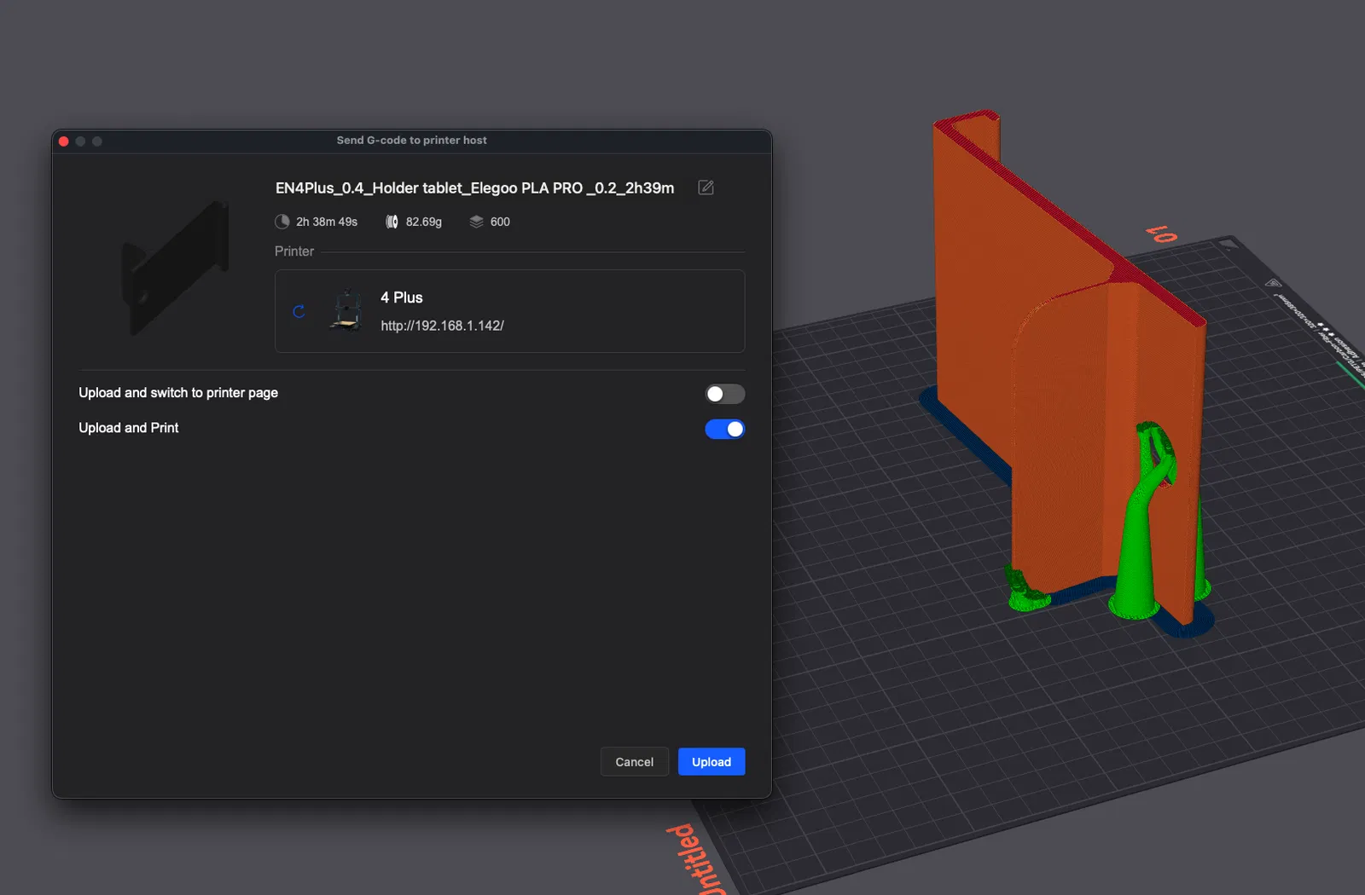Click the red 01 plate number label
The height and width of the screenshot is (895, 1365).
pos(1161,234)
